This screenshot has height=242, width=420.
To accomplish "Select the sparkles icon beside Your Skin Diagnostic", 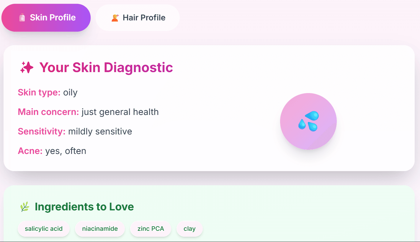I will point(27,67).
